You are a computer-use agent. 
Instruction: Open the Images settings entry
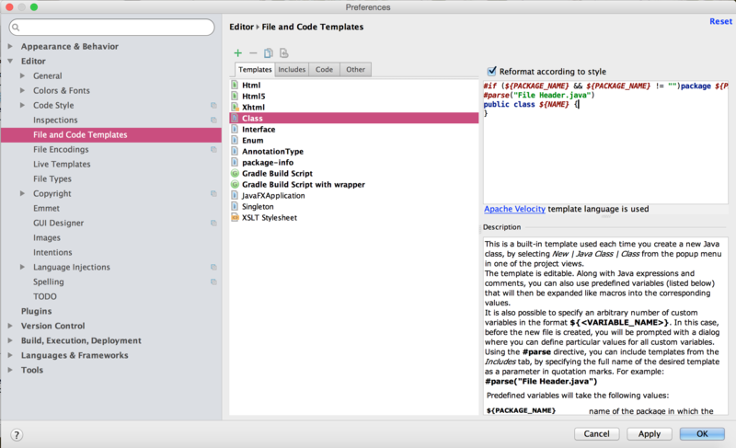click(x=47, y=238)
